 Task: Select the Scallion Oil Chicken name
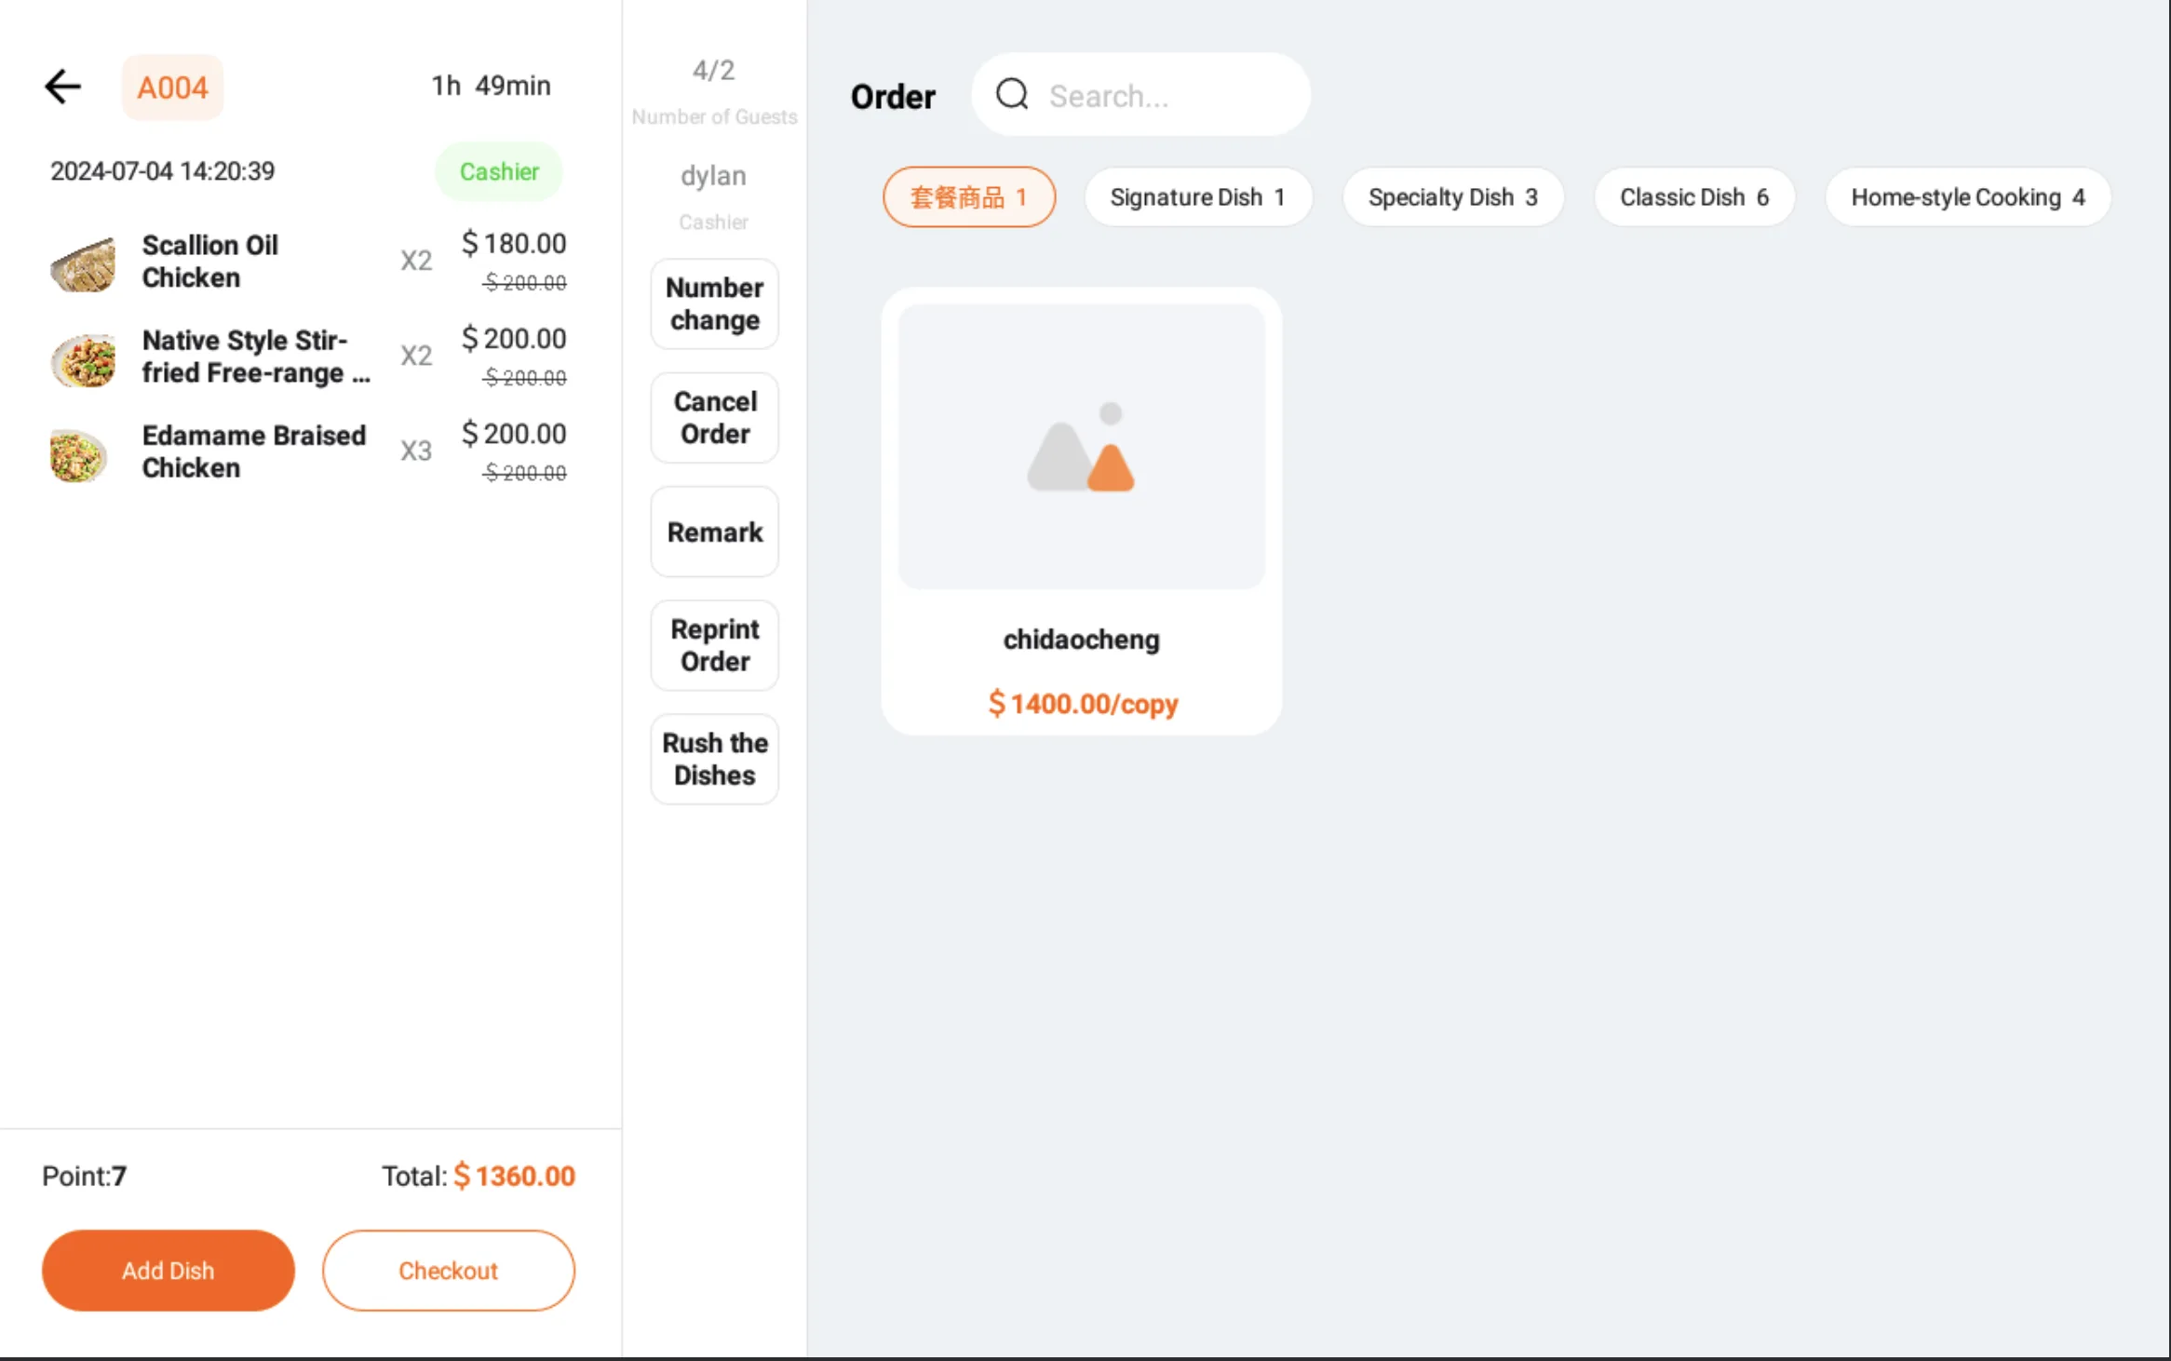tap(210, 262)
